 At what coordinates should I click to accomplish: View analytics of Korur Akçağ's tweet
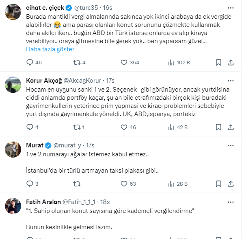pyautogui.click(x=171, y=127)
